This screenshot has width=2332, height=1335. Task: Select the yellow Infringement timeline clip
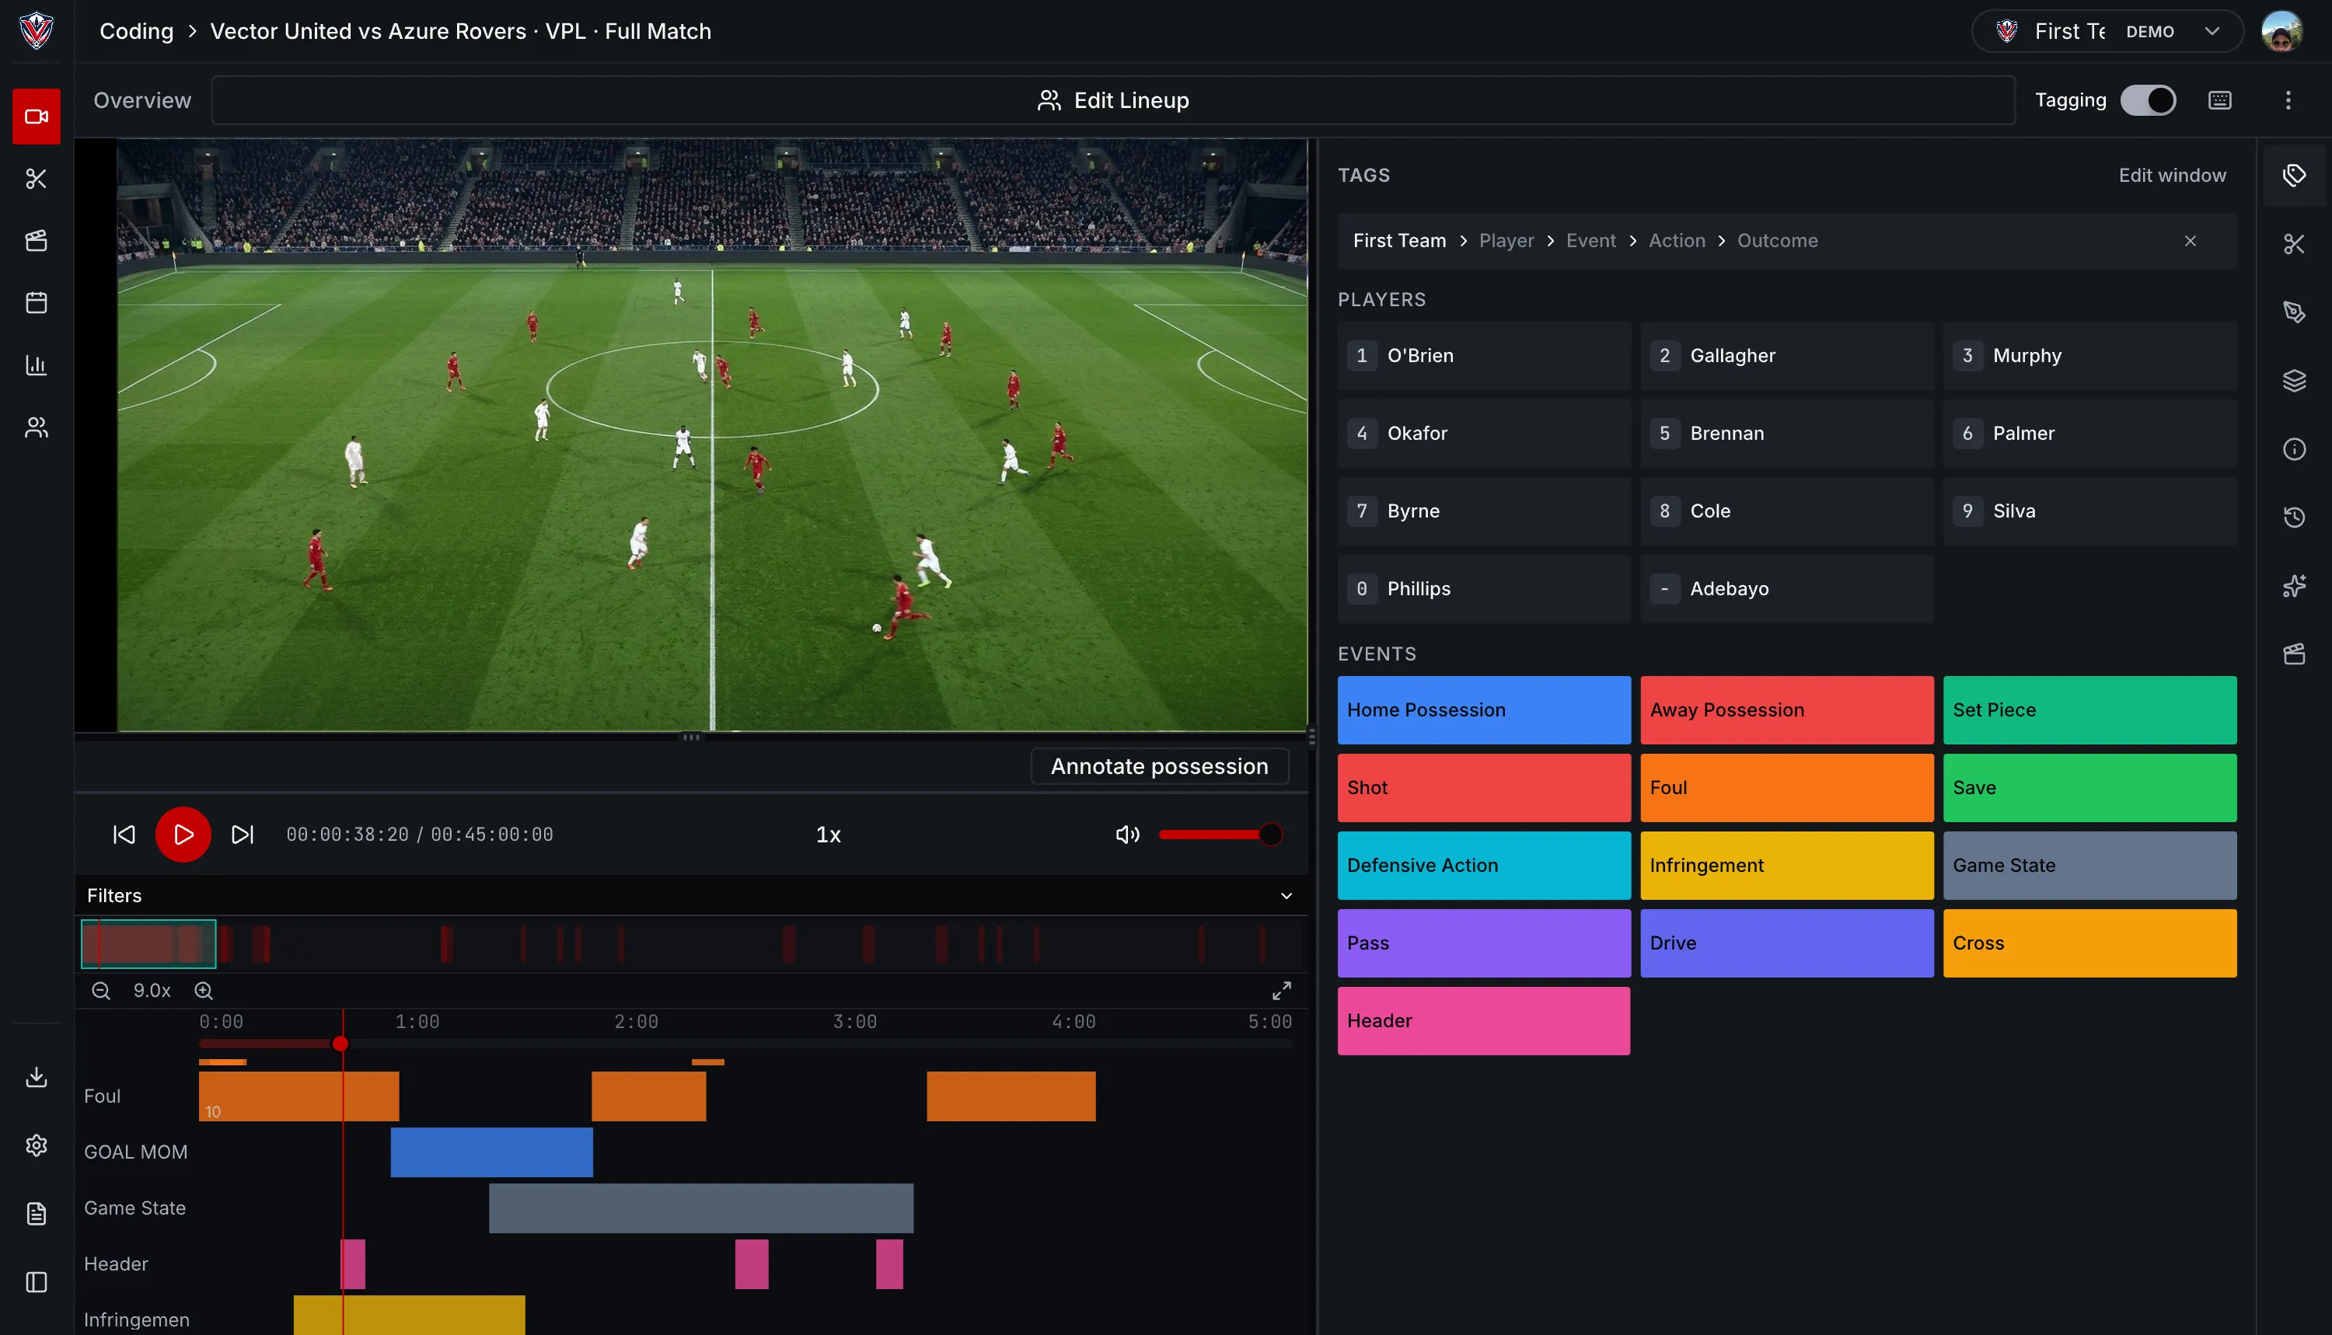click(x=409, y=1315)
